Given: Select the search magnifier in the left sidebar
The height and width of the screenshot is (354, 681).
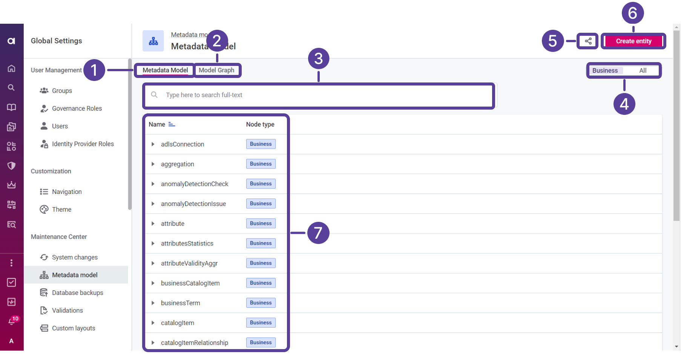Looking at the screenshot, I should 12,87.
